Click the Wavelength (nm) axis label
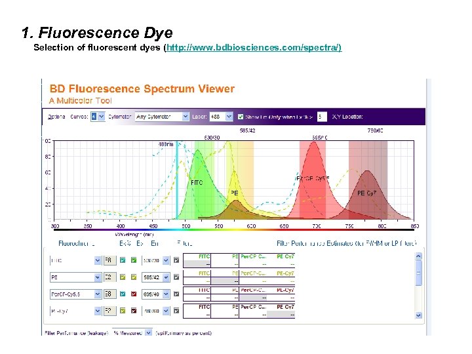 [x=134, y=234]
